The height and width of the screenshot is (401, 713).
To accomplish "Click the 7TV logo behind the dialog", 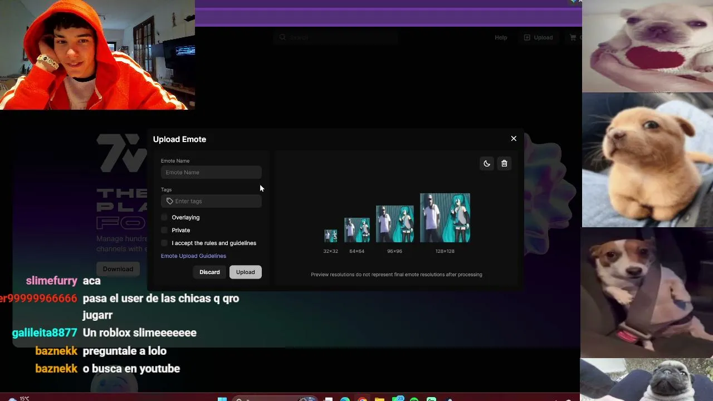I will click(121, 153).
